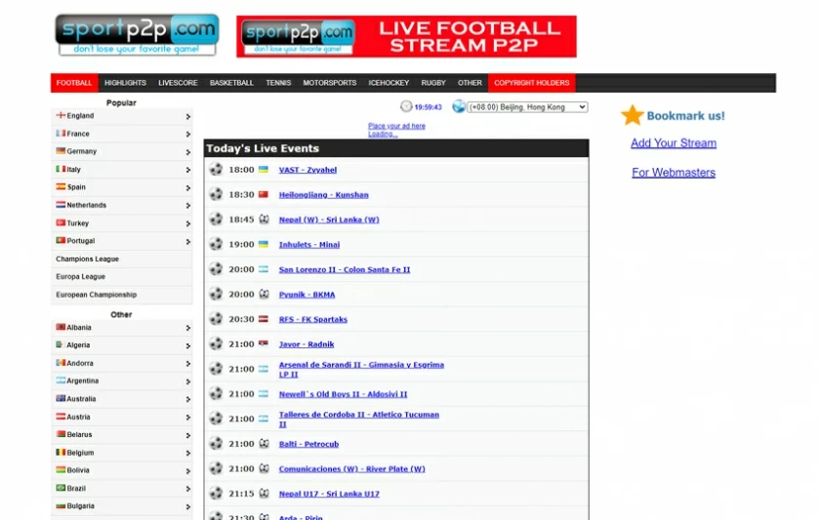Open the LIVESCORE menu item
Image resolution: width=820 pixels, height=520 pixels.
[178, 83]
